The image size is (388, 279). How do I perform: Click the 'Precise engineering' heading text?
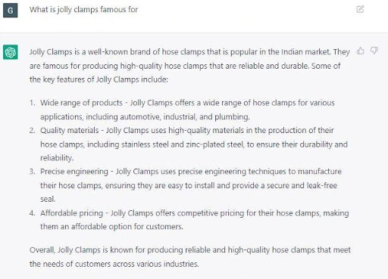coord(74,172)
